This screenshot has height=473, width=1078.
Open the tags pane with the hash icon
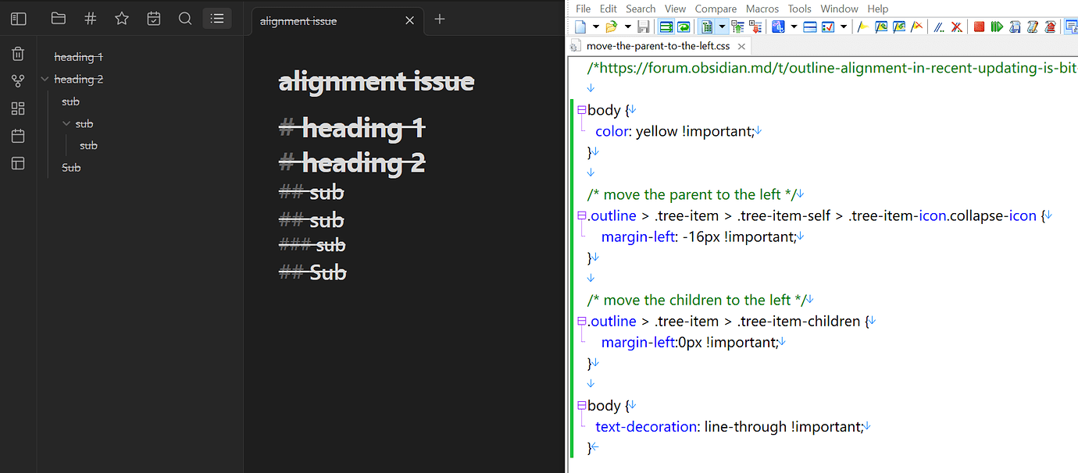pos(90,18)
